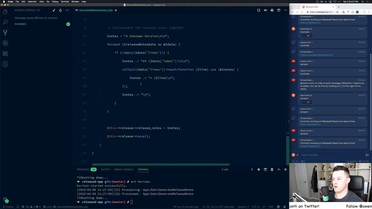Click the webcam video thumbnail

(x=331, y=182)
